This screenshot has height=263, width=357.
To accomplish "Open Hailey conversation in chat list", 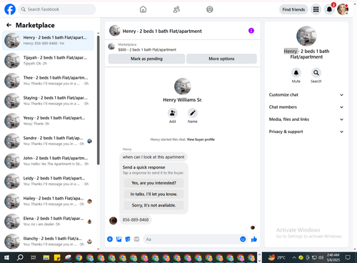I will point(48,201).
